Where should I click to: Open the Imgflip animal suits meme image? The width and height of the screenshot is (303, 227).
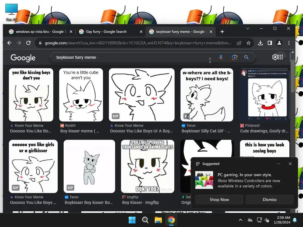(148, 166)
